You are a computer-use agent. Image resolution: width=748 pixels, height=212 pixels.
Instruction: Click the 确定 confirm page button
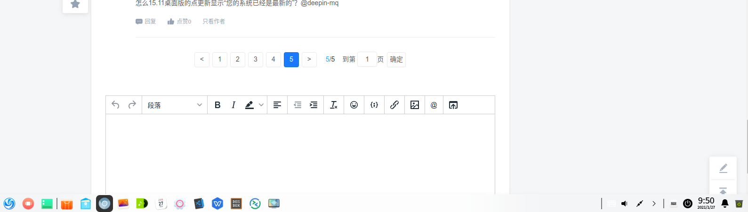point(396,59)
